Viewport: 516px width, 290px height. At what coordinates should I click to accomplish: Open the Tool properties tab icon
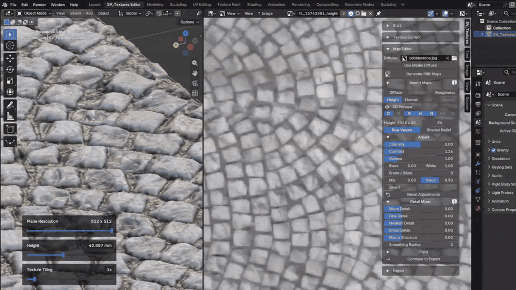coord(478,84)
